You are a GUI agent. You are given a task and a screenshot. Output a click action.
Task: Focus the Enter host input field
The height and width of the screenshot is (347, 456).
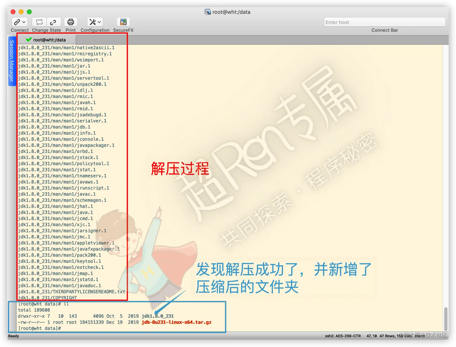pyautogui.click(x=385, y=22)
